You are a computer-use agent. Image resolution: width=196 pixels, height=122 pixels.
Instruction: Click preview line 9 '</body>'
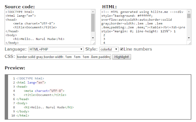pyautogui.click(x=23, y=111)
